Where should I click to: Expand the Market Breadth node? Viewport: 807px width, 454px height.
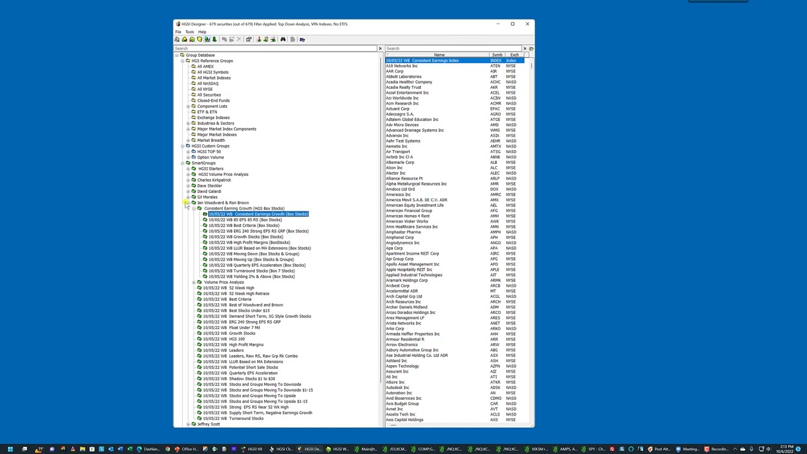pos(188,141)
